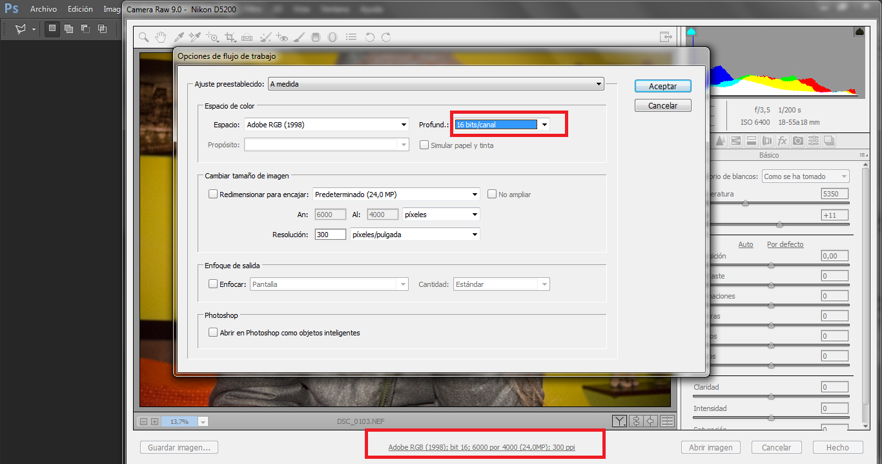Click the Resolución input field
The image size is (882, 464).
click(x=331, y=235)
